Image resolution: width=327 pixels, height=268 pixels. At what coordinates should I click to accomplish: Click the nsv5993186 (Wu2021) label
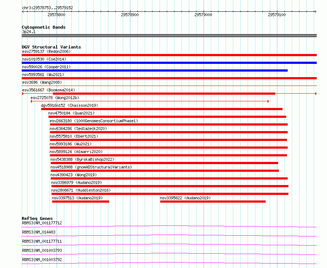pyautogui.click(x=71, y=144)
